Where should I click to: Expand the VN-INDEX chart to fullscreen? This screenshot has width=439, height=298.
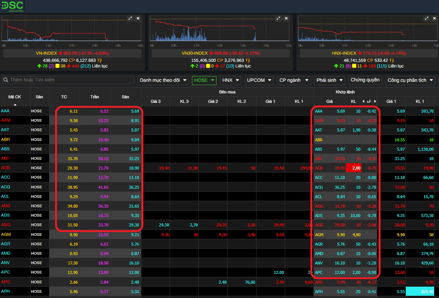tap(130, 18)
